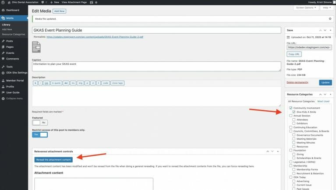Screen dimensions: 336x190
Task: Edit the GKAS Event Planning Guide title
Action: [156, 30]
